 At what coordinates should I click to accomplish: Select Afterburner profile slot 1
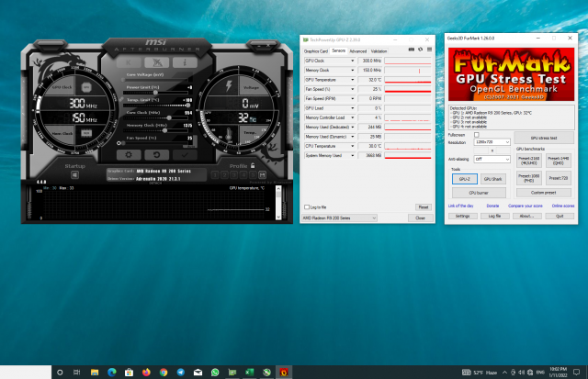click(x=215, y=175)
